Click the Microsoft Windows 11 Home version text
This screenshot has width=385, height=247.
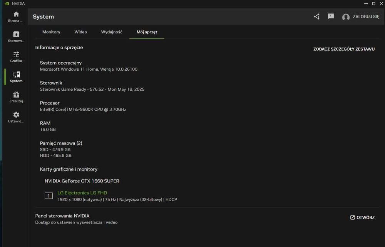click(x=89, y=69)
